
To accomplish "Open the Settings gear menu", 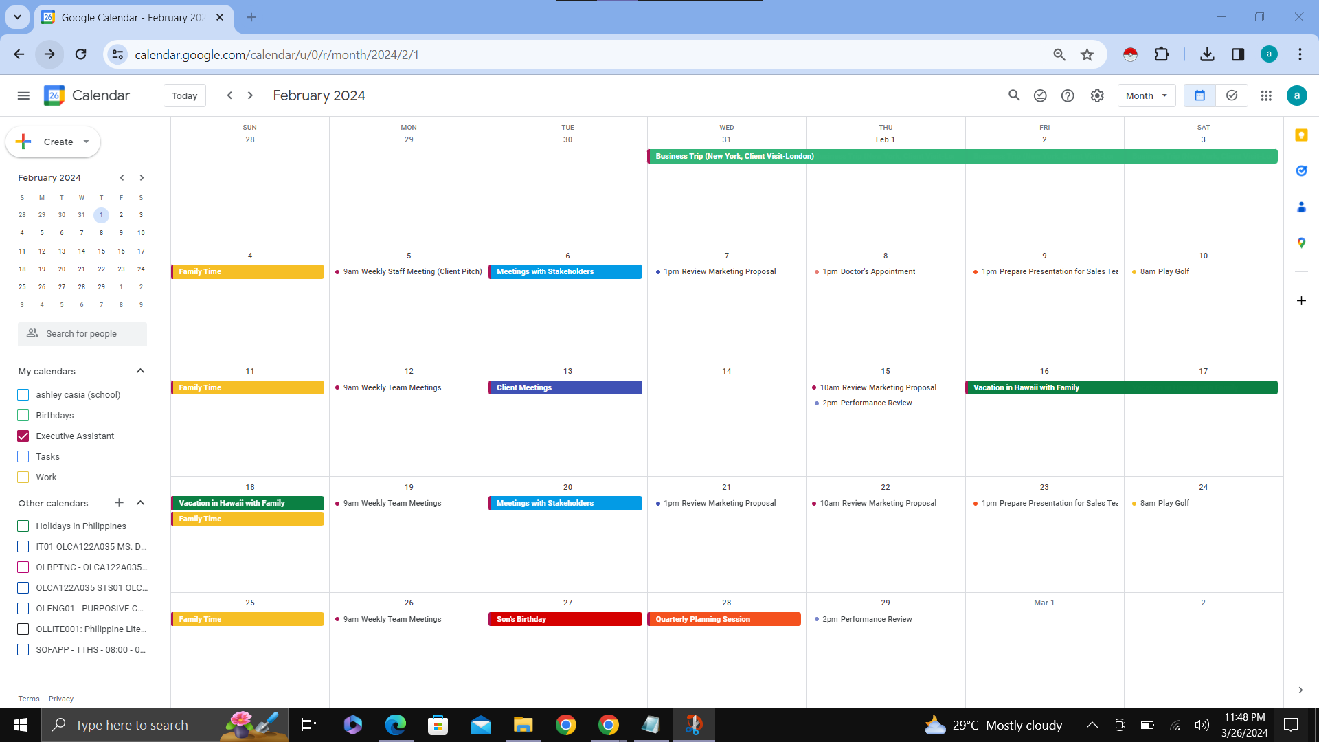I will pos(1097,95).
